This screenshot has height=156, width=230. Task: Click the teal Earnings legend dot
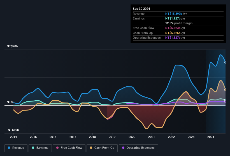[33, 148]
